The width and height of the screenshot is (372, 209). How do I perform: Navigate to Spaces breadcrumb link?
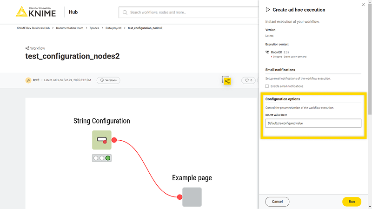[94, 28]
